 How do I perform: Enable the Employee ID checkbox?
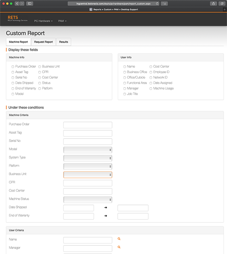tap(151, 72)
